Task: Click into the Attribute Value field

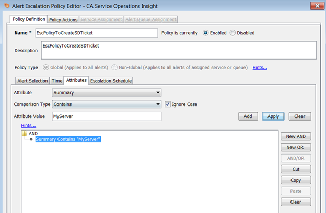Action: tap(107, 116)
